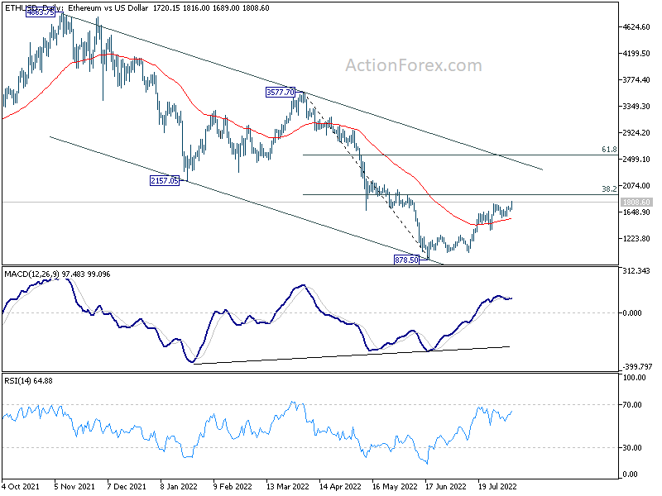This screenshot has width=662, height=496.
Task: Click the 17 Jun 2022 date label
Action: pos(446,487)
